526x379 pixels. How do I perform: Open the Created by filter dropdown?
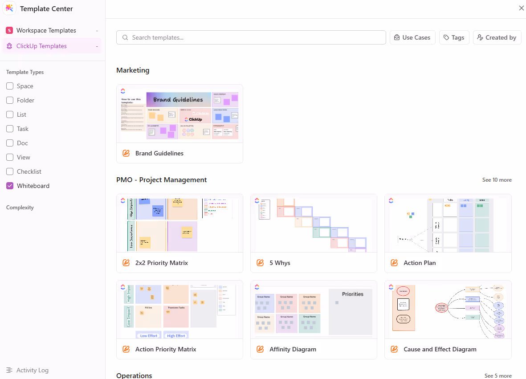coord(497,37)
